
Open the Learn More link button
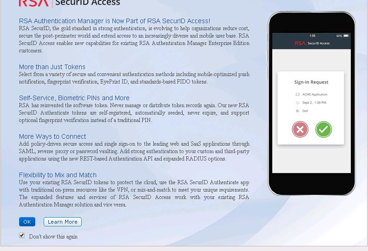click(63, 222)
